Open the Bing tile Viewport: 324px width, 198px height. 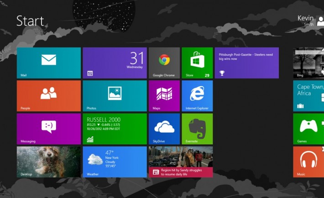tap(308, 63)
